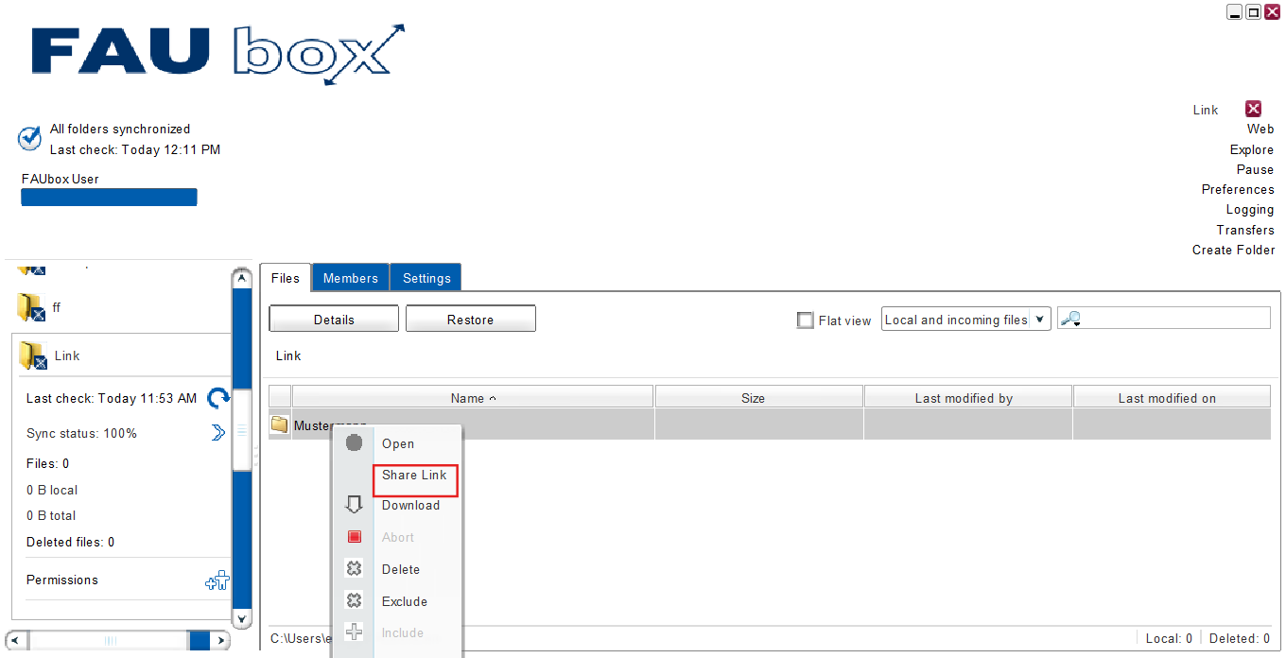Click the red Abort icon in context menu
Image resolution: width=1286 pixels, height=658 pixels.
[355, 537]
